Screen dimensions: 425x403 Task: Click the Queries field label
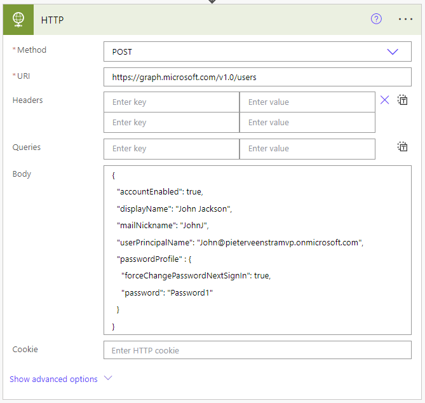27,147
